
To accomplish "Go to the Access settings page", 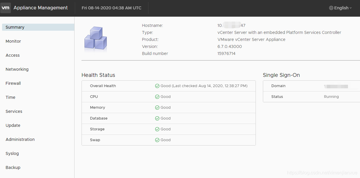I will pos(13,55).
